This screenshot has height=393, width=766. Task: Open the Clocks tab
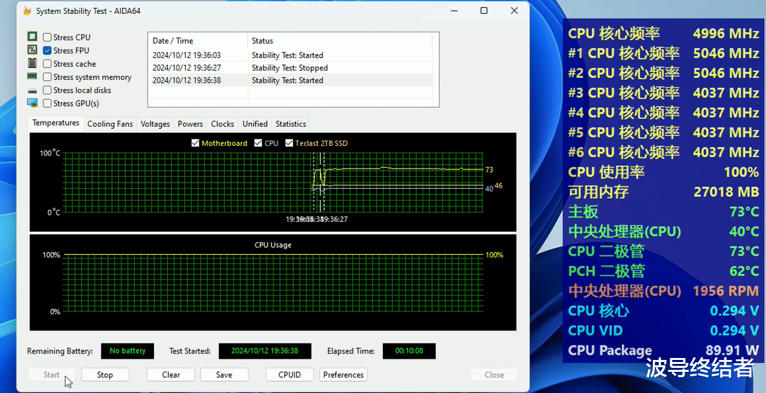point(222,124)
